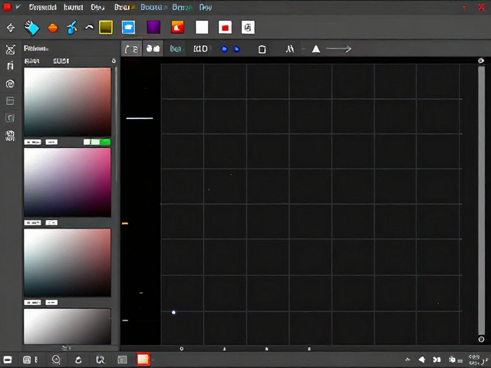This screenshot has height=368, width=491.
Task: Click the orange-red square toolbar icon
Action: tap(177, 28)
